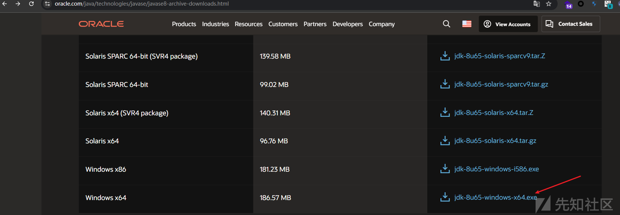The height and width of the screenshot is (215, 620).
Task: Click download icon for jdk-8u65-solaris-x64.tar.gz
Action: pyautogui.click(x=445, y=141)
